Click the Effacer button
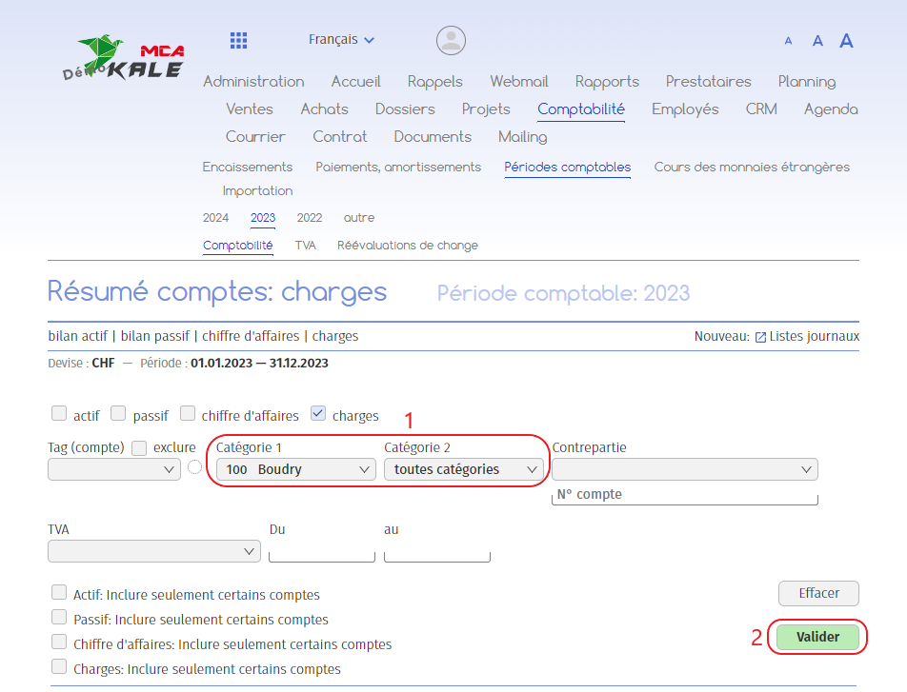Image resolution: width=907 pixels, height=692 pixels. pos(818,593)
